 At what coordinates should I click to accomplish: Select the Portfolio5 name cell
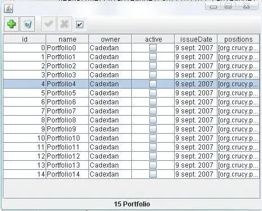click(x=68, y=93)
